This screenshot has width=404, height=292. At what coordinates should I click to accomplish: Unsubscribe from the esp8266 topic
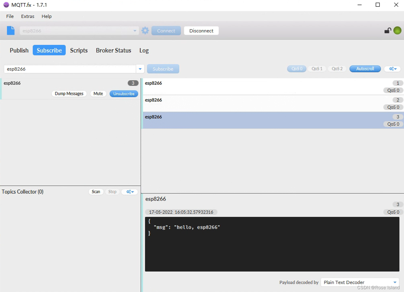tap(124, 93)
